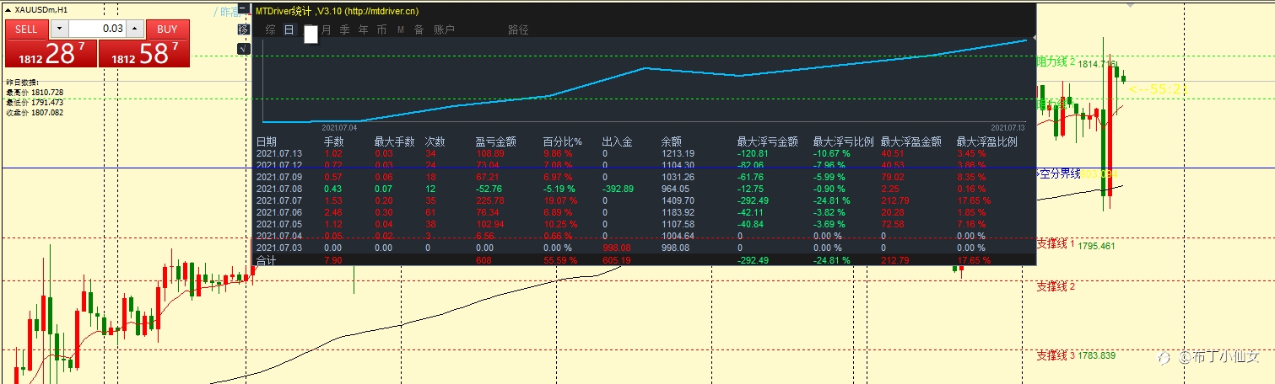Click the 日期 column header
The height and width of the screenshot is (384, 1275).
coord(266,142)
